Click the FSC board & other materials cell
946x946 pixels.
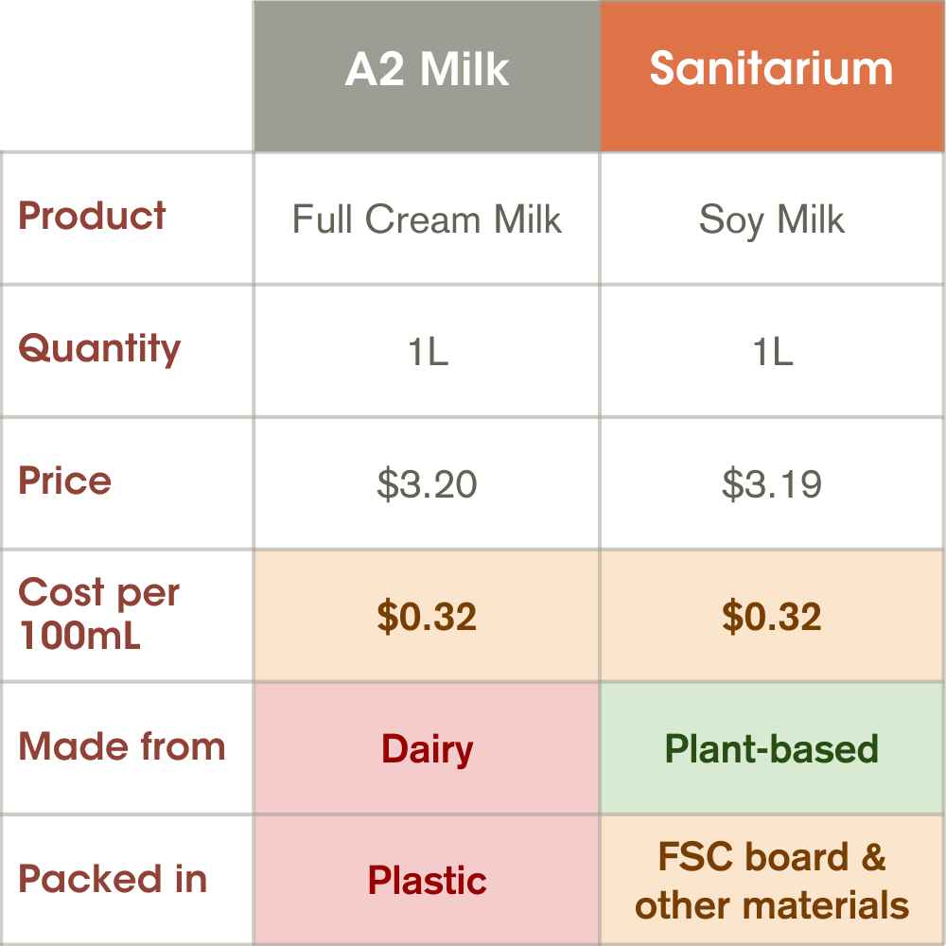pos(771,881)
